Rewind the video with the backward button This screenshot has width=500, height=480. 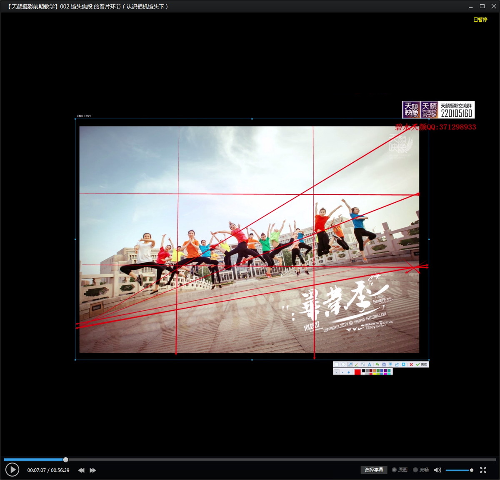pos(81,470)
